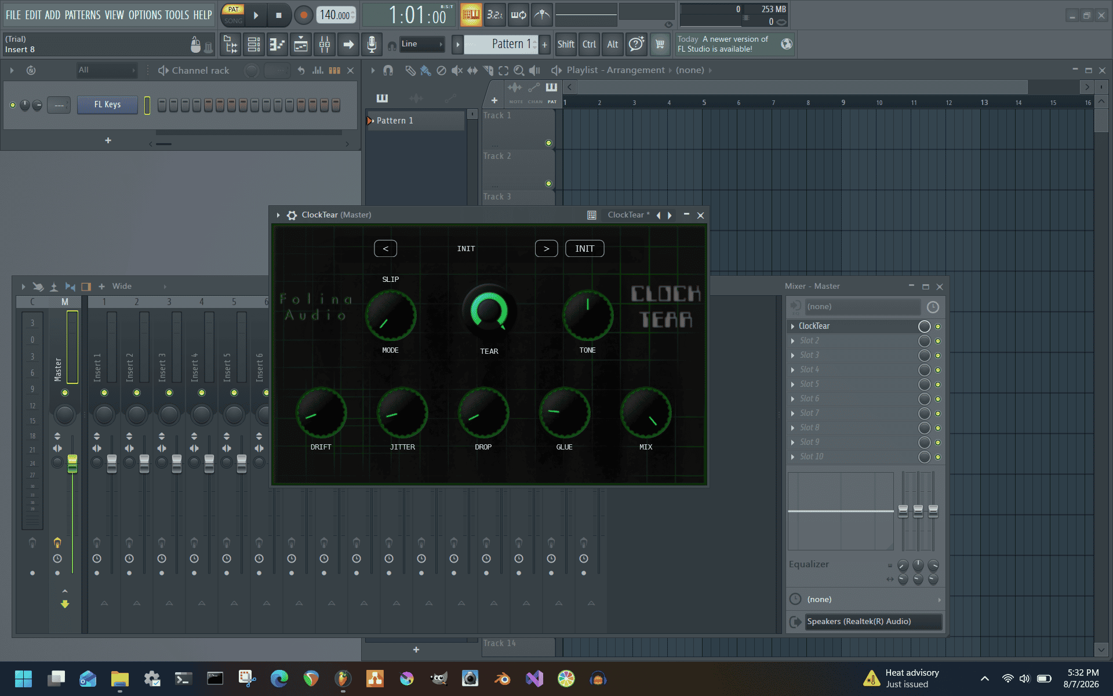Image resolution: width=1113 pixels, height=696 pixels.
Task: Open the TOOLS menu
Action: 177,15
